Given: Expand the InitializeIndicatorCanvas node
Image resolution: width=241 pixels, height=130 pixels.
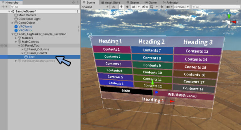Looking at the screenshot, I should coord(16,61).
